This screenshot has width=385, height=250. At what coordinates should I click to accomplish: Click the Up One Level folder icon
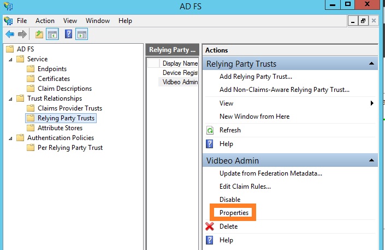[x=39, y=34]
